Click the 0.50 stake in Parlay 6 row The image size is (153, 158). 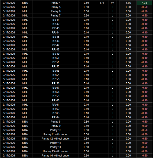86,11
